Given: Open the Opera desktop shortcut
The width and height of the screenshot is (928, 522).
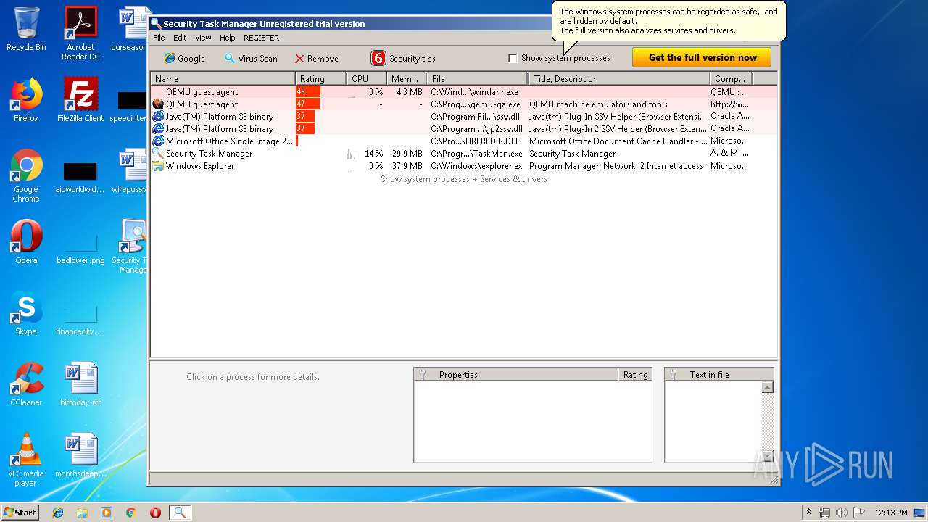Looking at the screenshot, I should tap(26, 242).
